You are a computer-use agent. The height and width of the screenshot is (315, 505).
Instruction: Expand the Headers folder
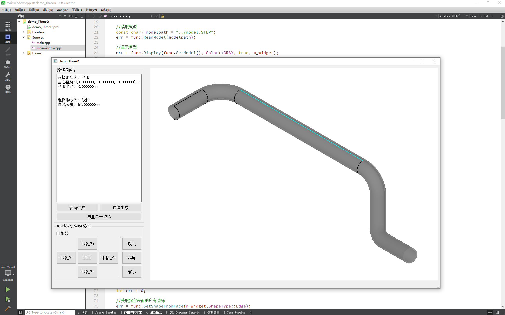[x=24, y=32]
